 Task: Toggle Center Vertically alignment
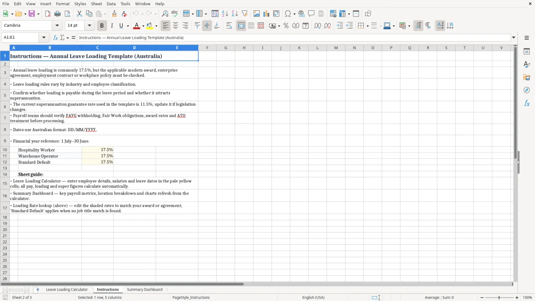[x=207, y=26]
